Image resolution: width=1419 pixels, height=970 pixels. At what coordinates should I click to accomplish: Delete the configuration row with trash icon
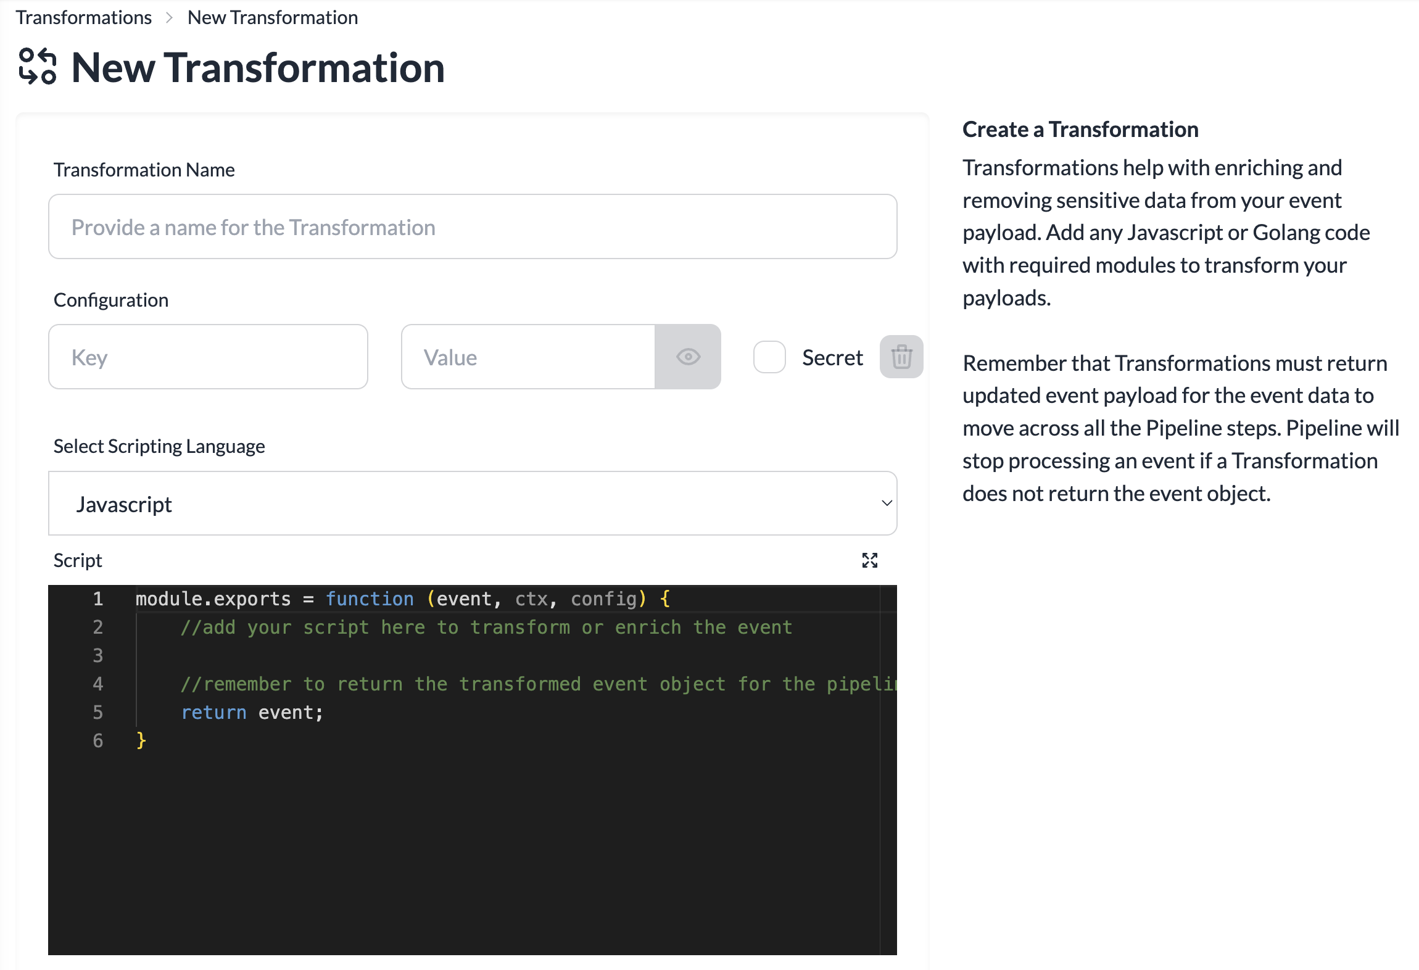click(901, 357)
